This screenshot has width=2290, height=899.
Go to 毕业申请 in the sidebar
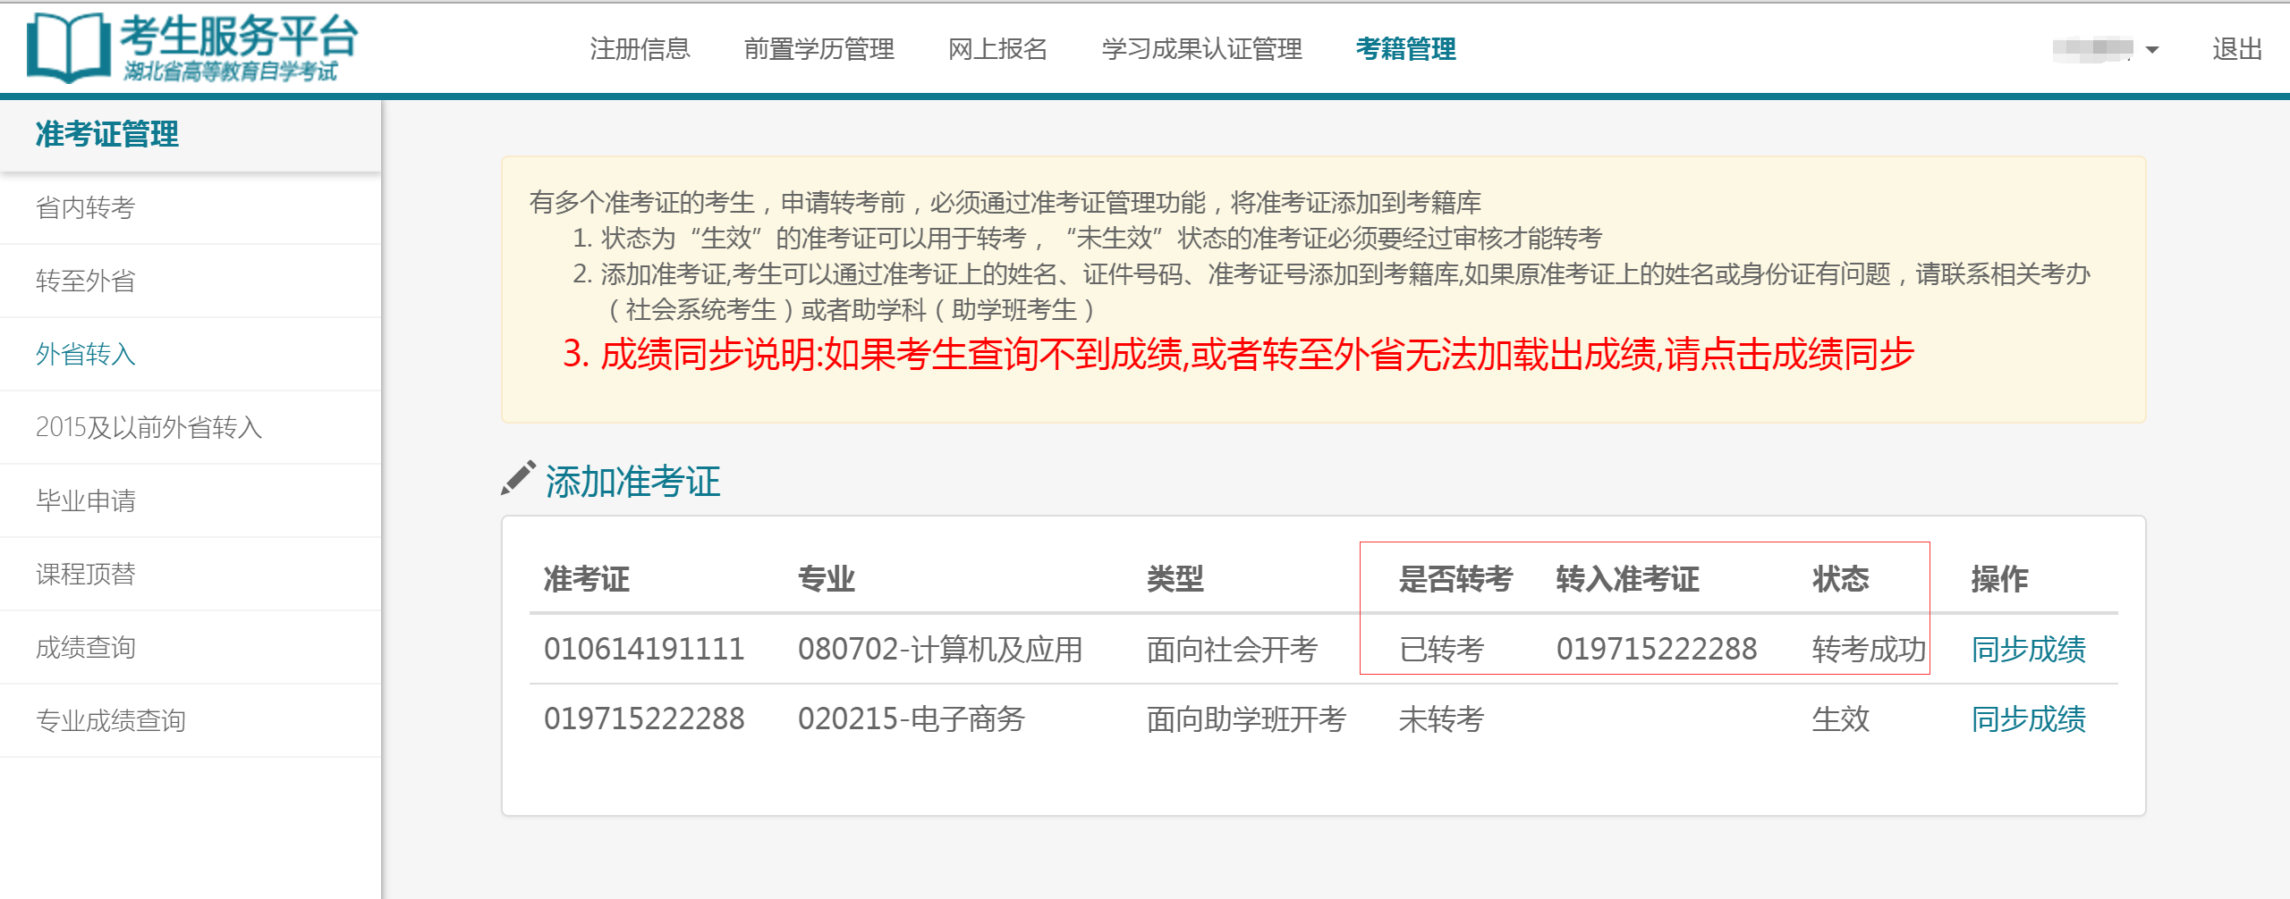(86, 501)
